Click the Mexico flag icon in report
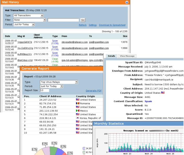Screen dimensions: 184x155 [x=77, y=110]
